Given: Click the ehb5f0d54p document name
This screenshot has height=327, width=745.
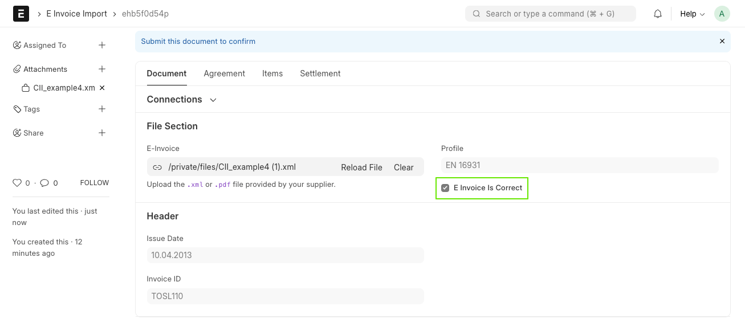Looking at the screenshot, I should (145, 14).
